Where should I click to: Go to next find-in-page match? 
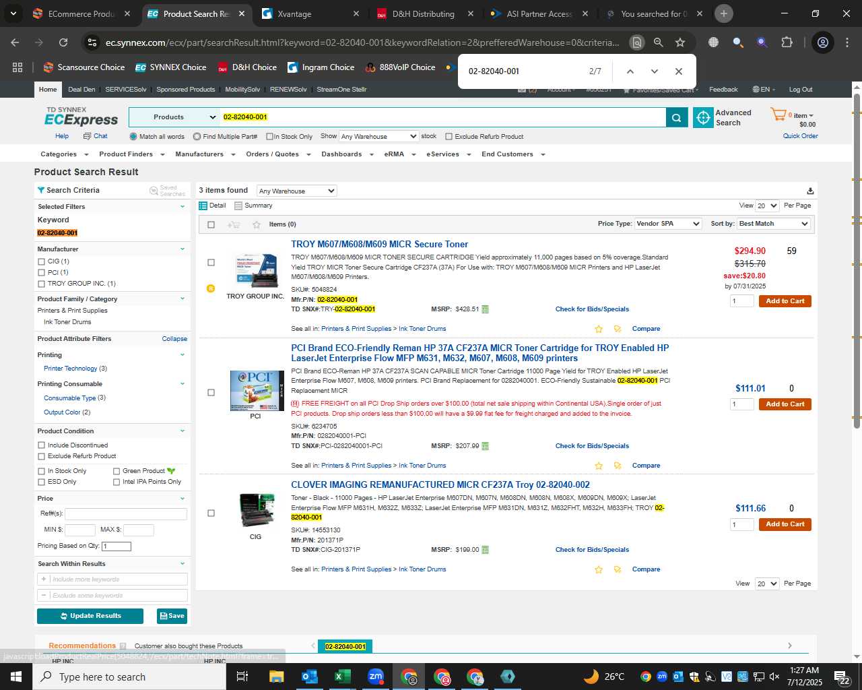(654, 71)
